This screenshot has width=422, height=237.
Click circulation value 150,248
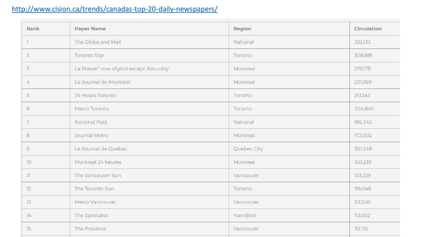point(363,149)
